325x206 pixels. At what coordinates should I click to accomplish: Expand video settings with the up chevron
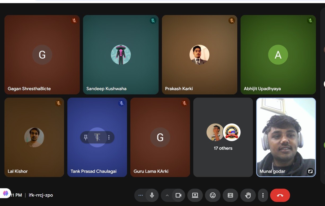point(167,195)
